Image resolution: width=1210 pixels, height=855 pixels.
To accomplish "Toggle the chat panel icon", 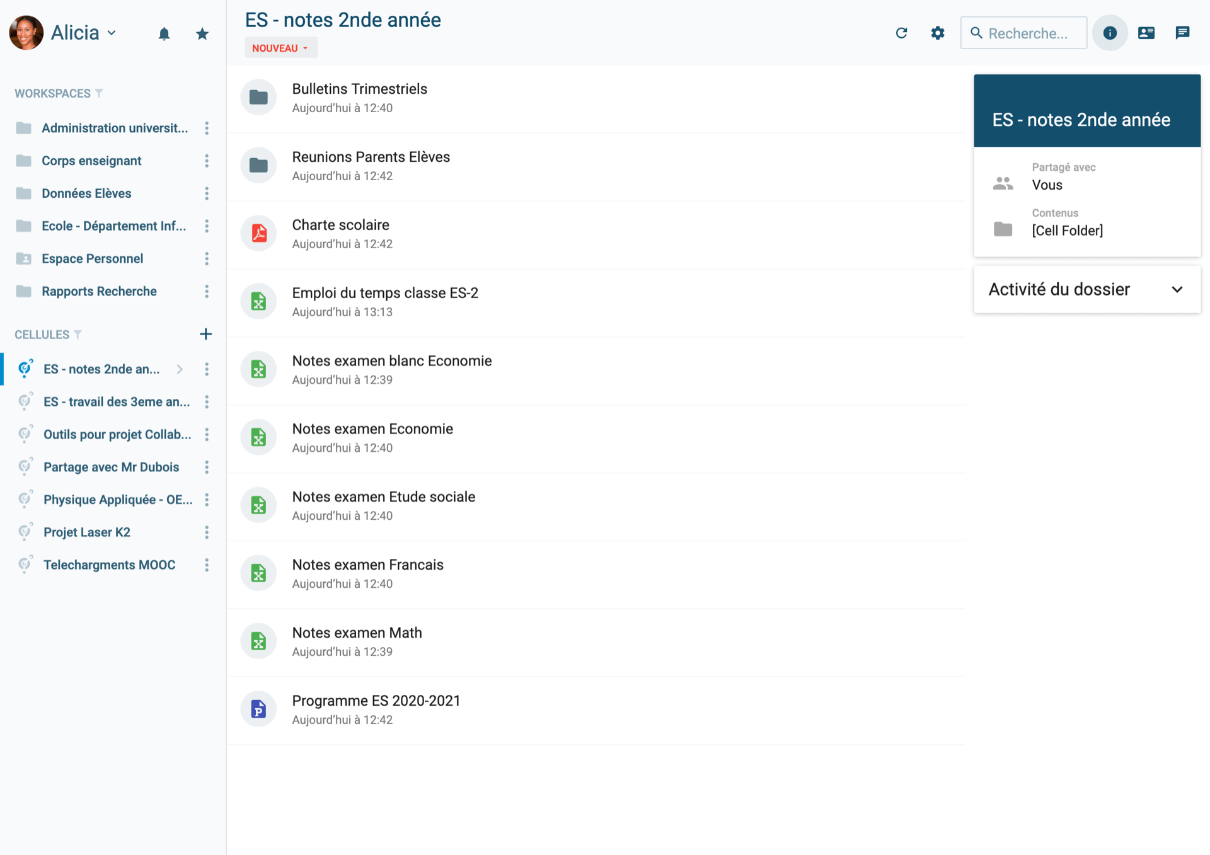I will point(1182,33).
